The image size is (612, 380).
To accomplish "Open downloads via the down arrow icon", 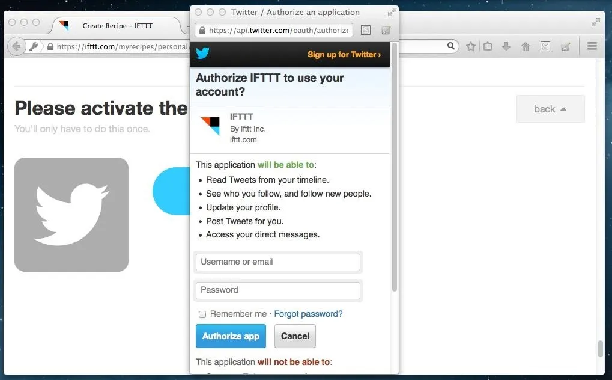I will click(506, 46).
